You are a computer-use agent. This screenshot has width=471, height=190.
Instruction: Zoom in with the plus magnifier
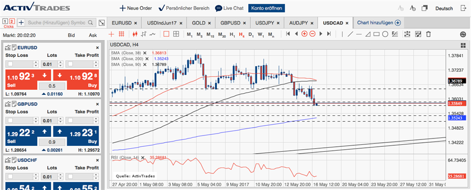click(x=304, y=34)
